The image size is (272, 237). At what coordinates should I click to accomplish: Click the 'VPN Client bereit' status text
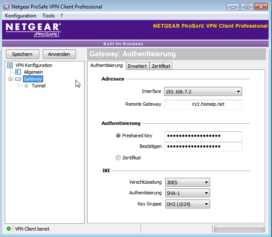[x=32, y=229]
